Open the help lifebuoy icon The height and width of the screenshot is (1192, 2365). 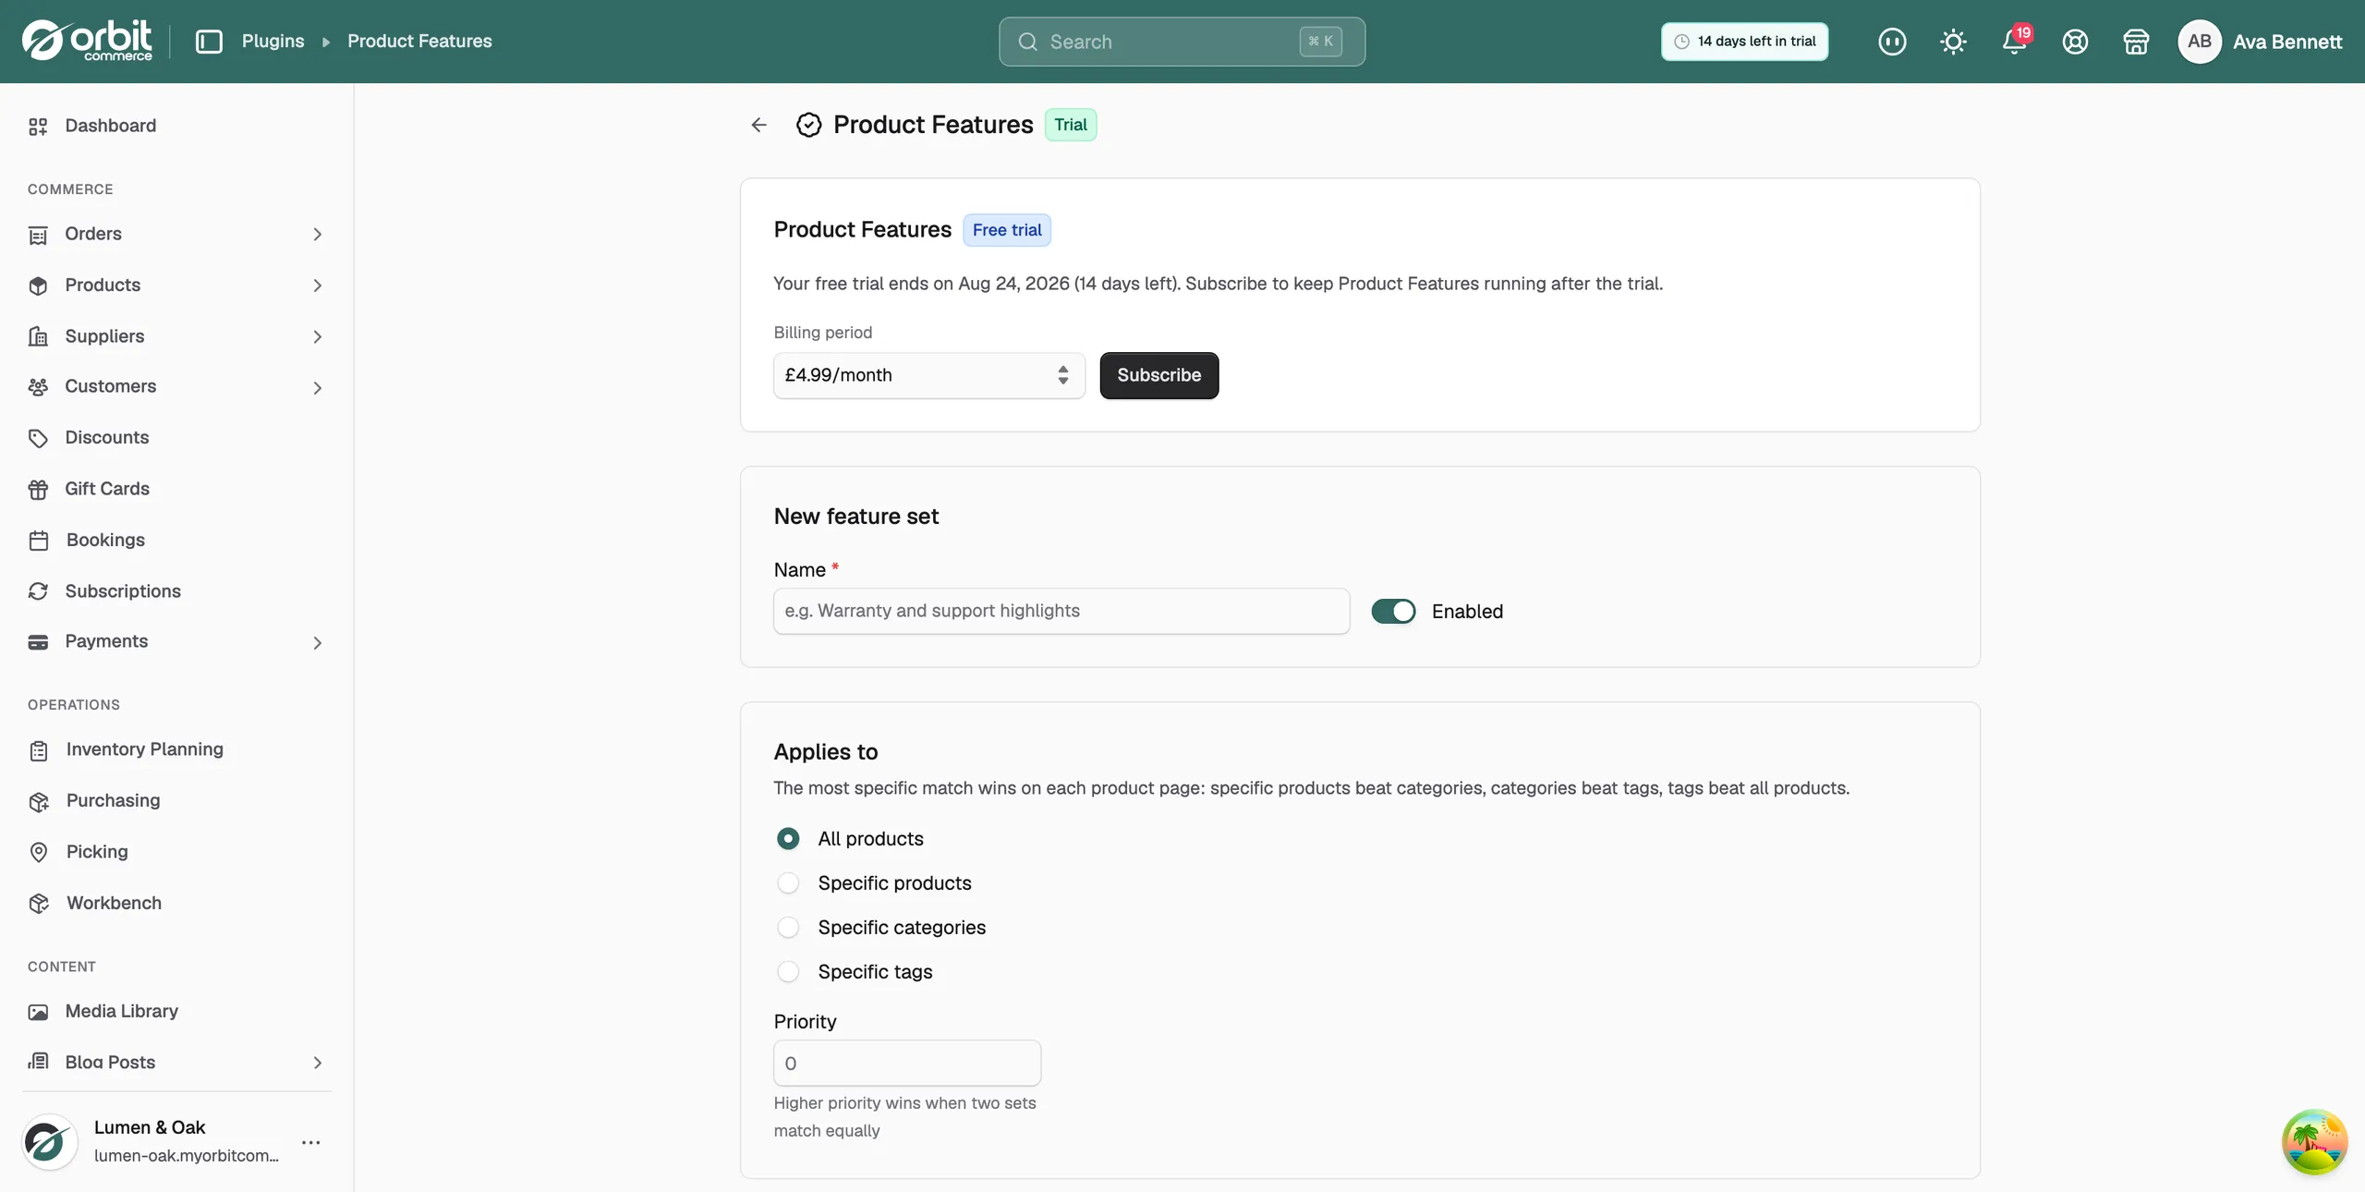tap(2075, 42)
